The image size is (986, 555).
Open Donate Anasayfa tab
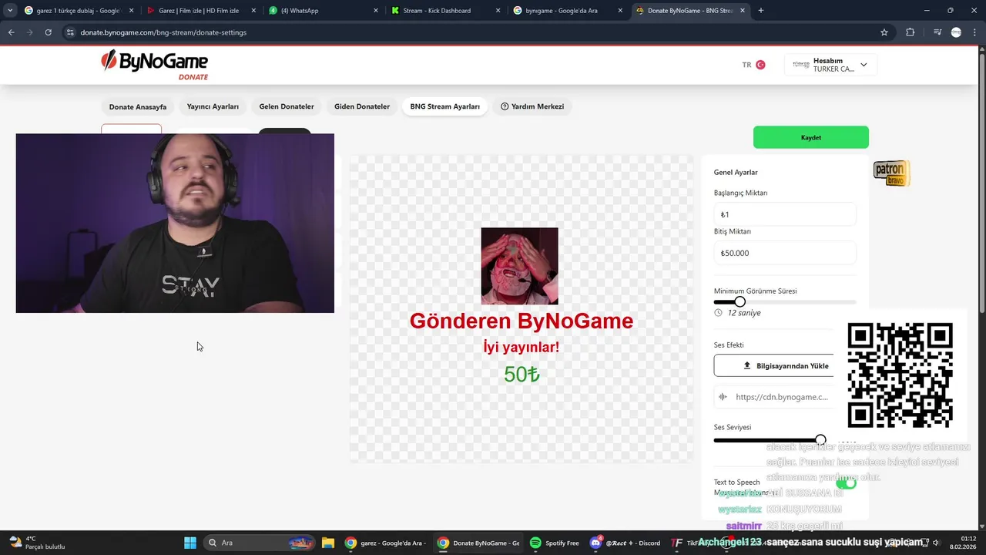pyautogui.click(x=138, y=106)
